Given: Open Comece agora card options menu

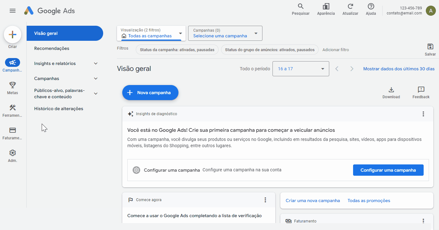Looking at the screenshot, I should [265, 200].
